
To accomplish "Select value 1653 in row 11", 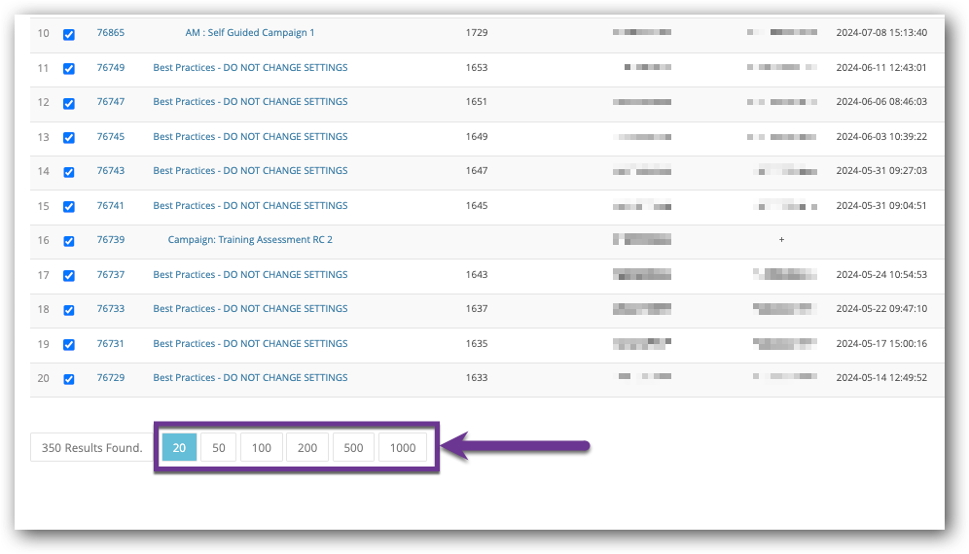I will tap(477, 67).
